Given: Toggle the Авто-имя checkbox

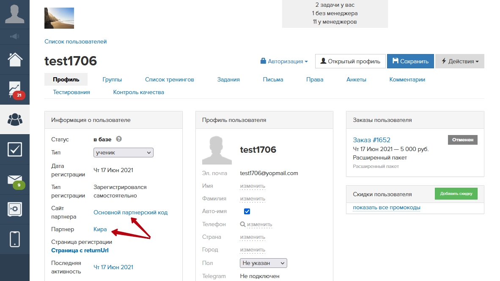Looking at the screenshot, I should pyautogui.click(x=247, y=211).
